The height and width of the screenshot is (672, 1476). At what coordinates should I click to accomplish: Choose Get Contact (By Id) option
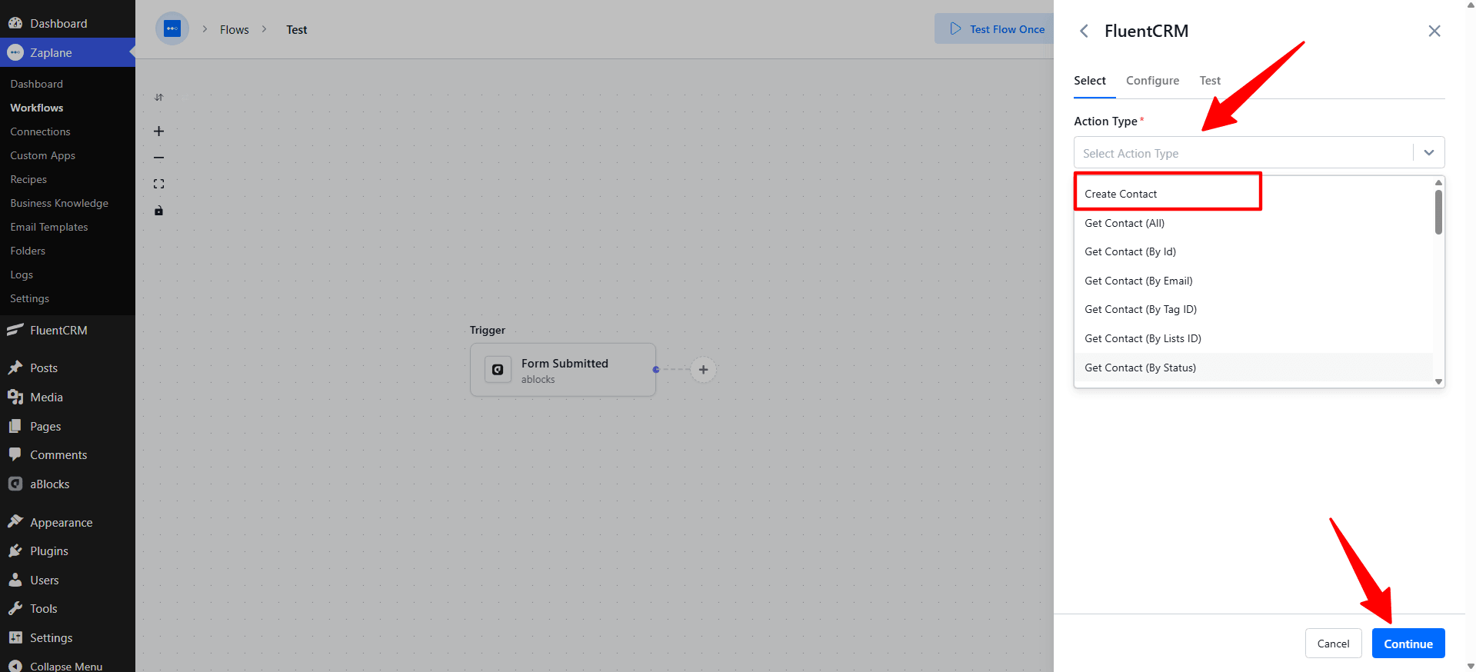(1254, 251)
